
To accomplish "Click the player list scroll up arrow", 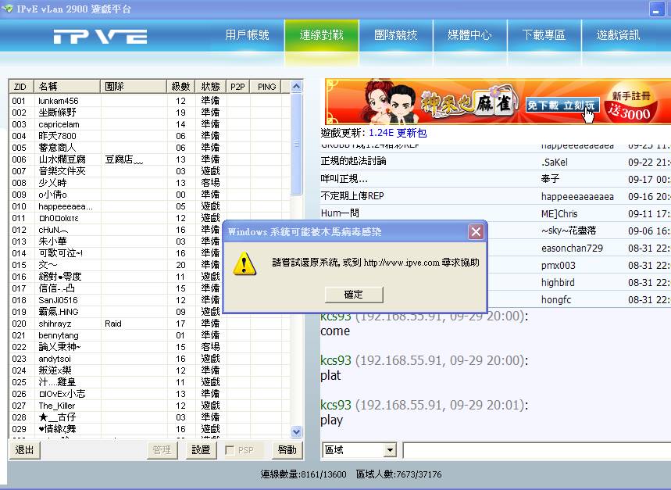I will click(x=296, y=87).
